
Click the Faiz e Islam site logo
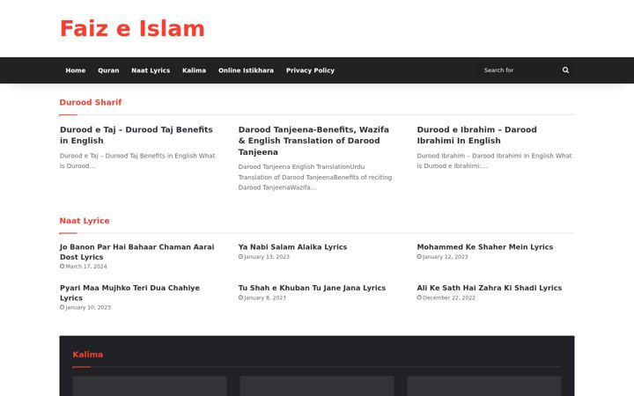(132, 29)
